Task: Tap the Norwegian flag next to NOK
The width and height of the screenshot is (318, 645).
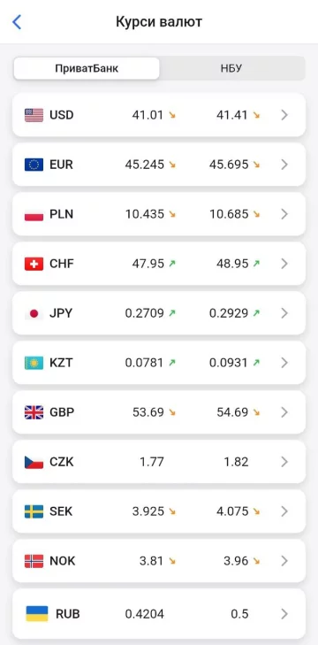Action: 34,561
